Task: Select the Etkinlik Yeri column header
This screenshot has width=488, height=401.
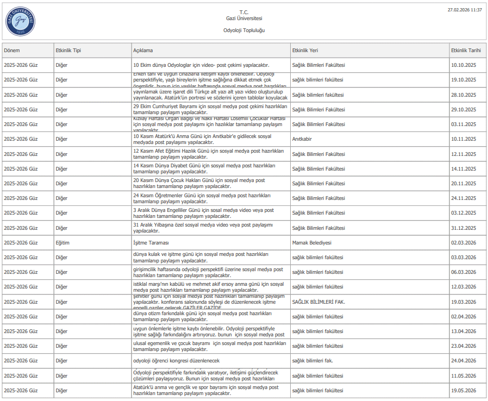Action: (x=305, y=51)
